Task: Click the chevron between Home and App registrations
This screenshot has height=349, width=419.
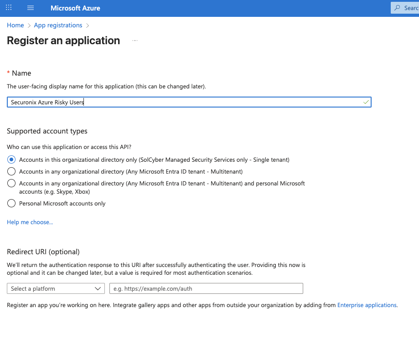Action: (x=29, y=26)
